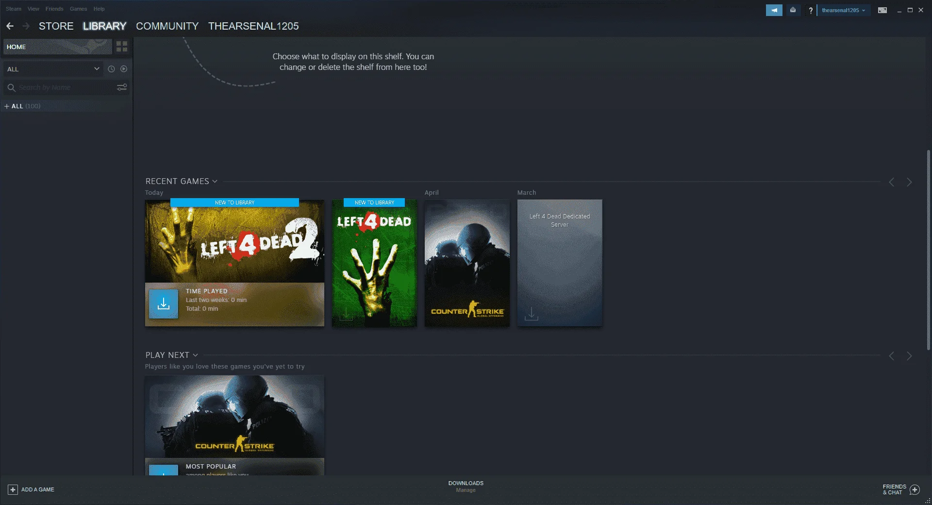Screen dimensions: 932x505
Task: Click FRIENDS & CHAT label
Action: [894, 489]
